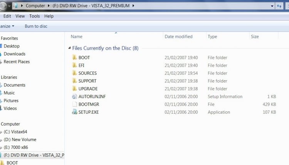Click the BOOTMGR file name
The height and width of the screenshot is (165, 289).
tap(89, 104)
